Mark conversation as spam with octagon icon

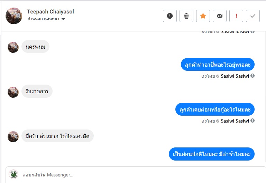point(169,16)
